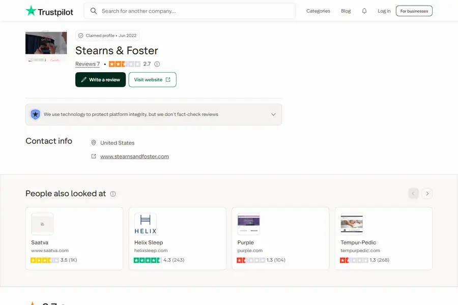
Task: Open the Reviews 7 link
Action: point(88,64)
